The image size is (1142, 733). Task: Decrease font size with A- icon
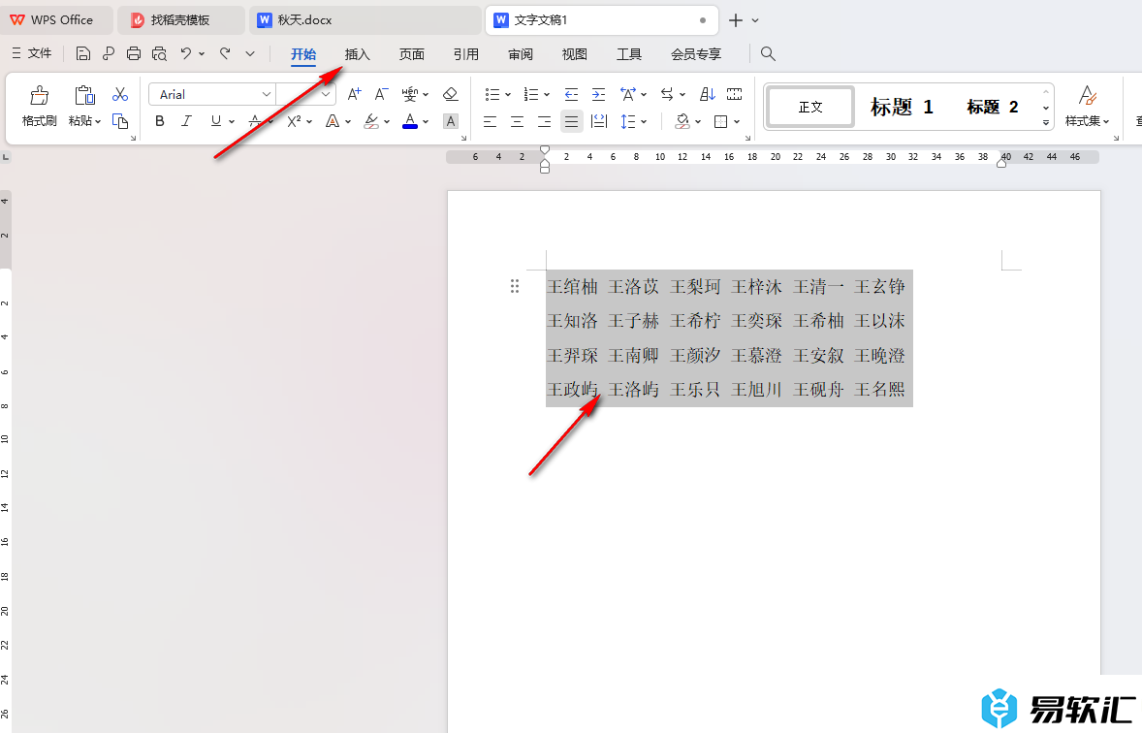click(x=381, y=94)
